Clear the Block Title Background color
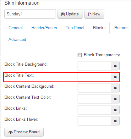 tap(115, 66)
